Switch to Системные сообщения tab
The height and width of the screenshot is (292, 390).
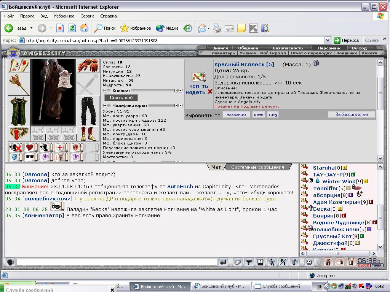(x=257, y=167)
